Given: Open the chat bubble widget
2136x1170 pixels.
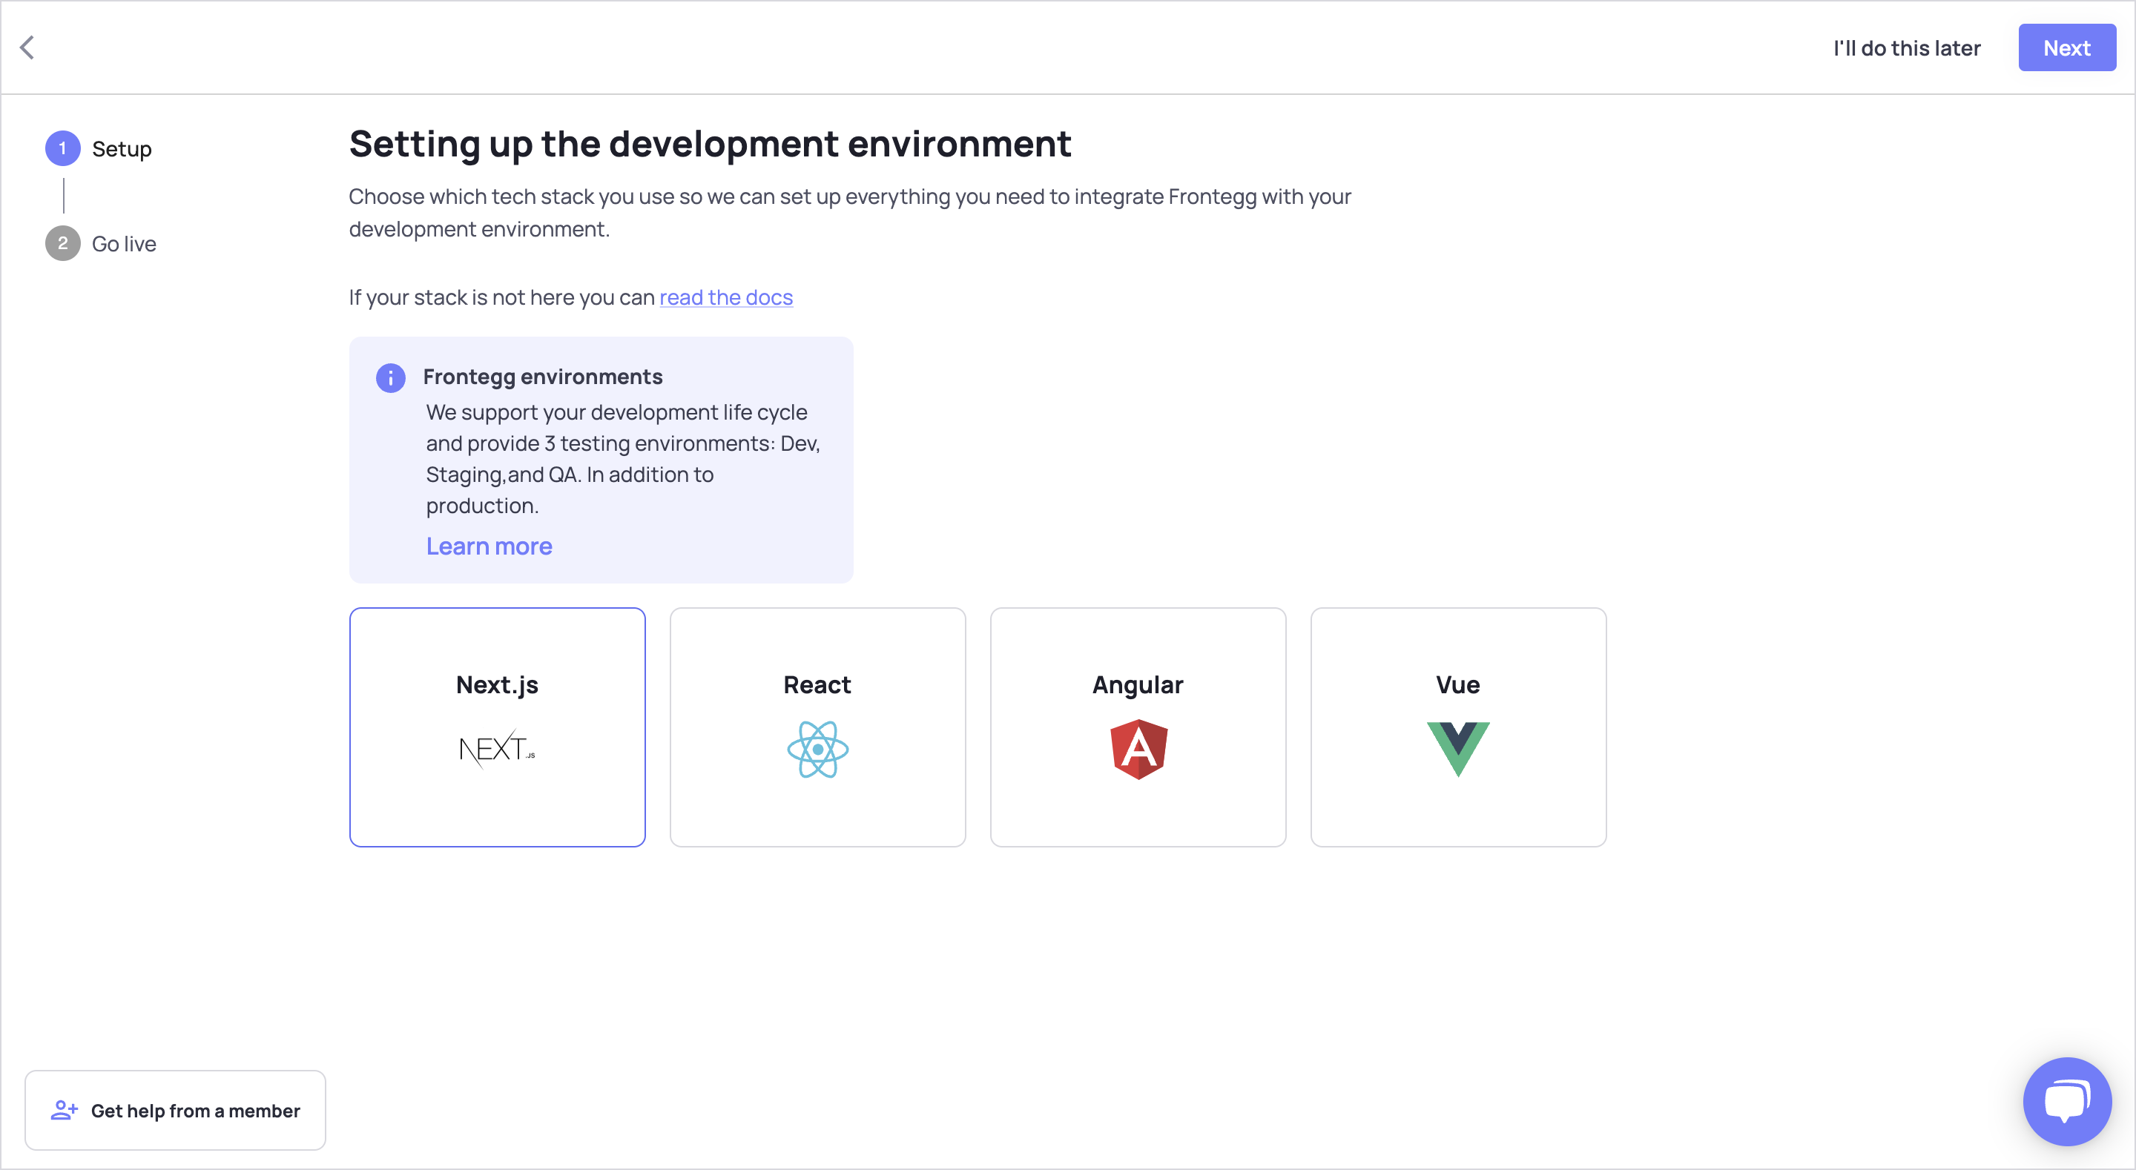Looking at the screenshot, I should pyautogui.click(x=2066, y=1101).
